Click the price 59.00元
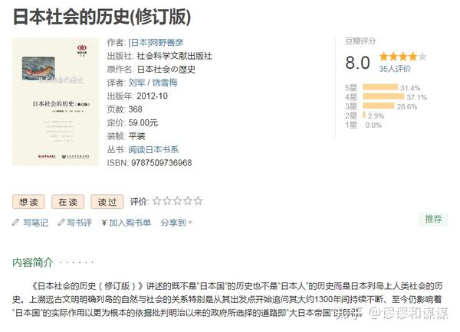The height and width of the screenshot is (332, 460). click(143, 122)
